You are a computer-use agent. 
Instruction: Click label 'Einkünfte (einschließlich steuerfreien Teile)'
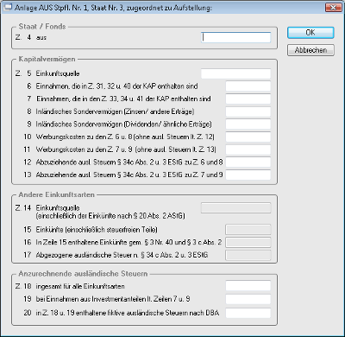[x=97, y=230]
